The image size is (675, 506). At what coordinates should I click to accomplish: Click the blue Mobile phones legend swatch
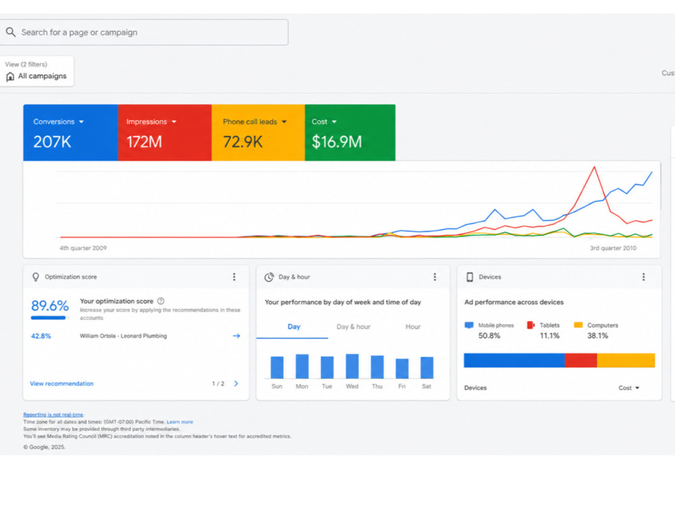[x=469, y=325]
